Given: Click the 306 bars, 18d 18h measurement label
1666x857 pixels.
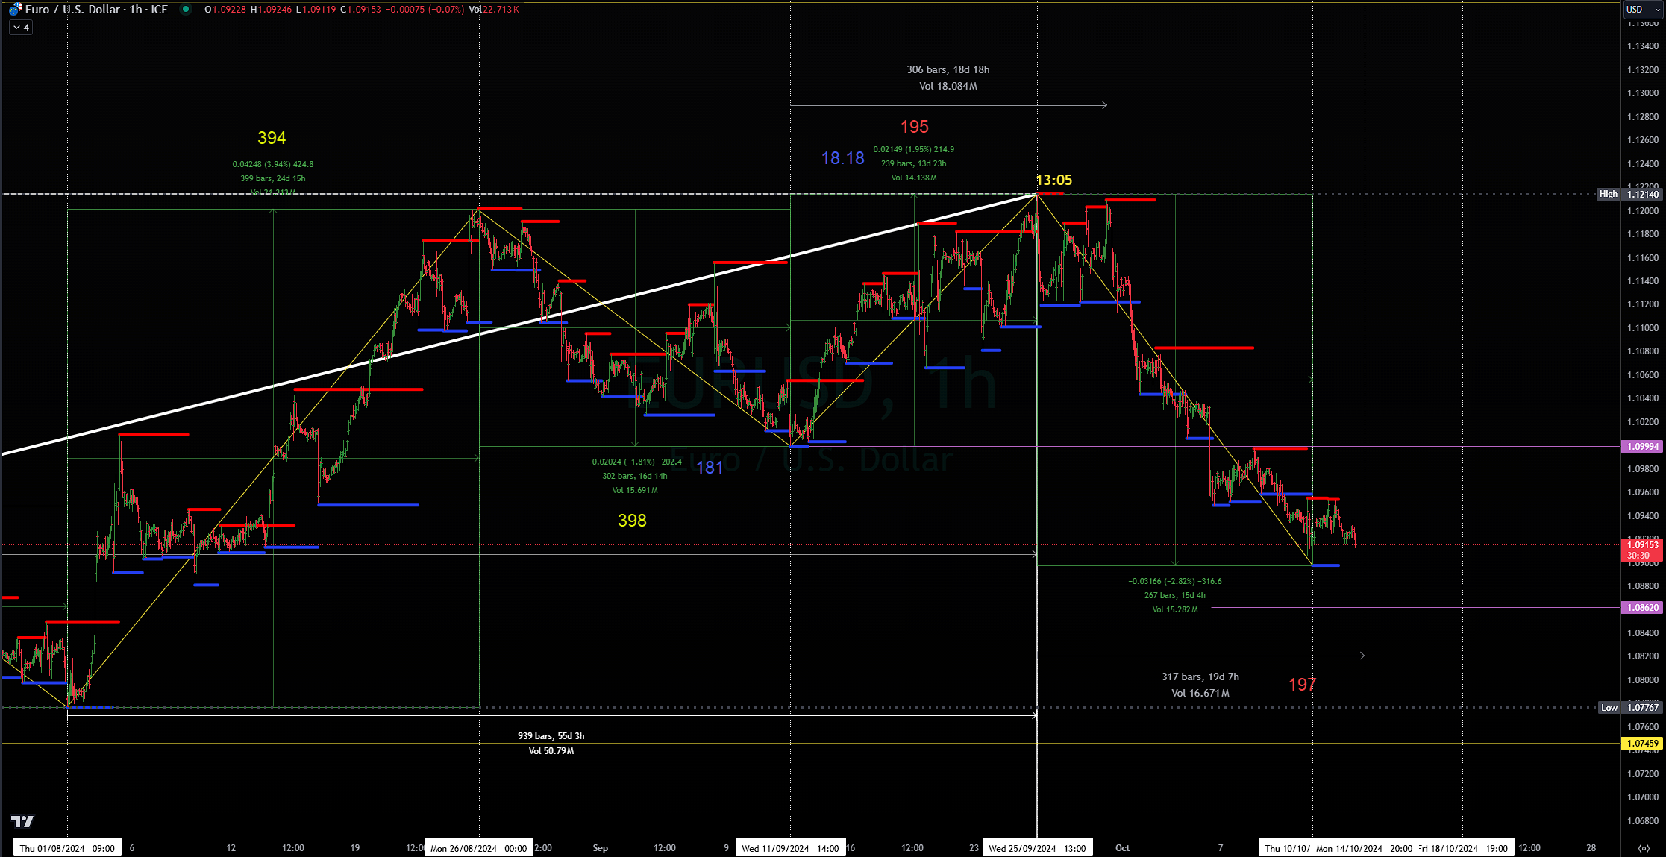Looking at the screenshot, I should click(x=948, y=69).
